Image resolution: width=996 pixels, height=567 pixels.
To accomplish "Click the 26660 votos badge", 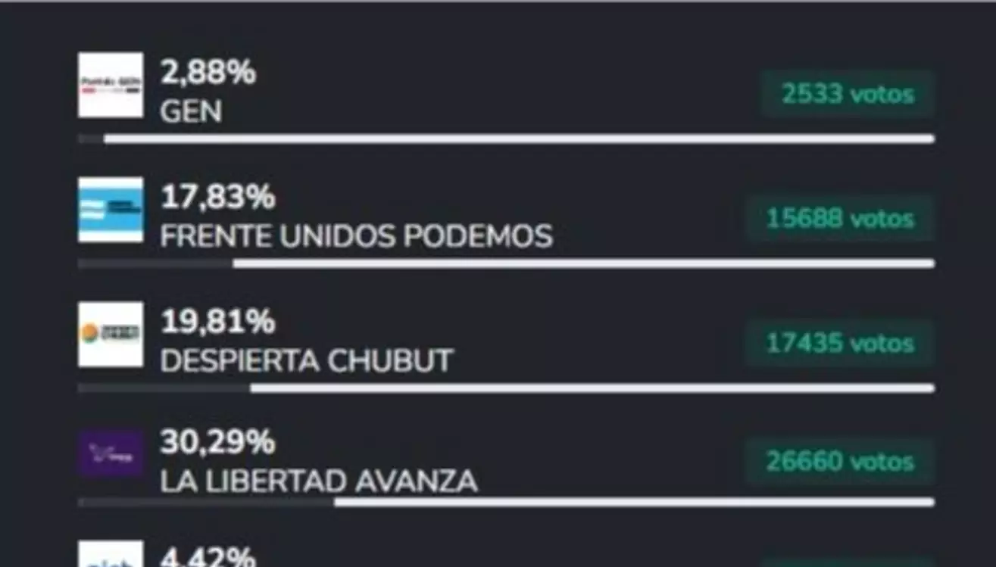I will pos(840,461).
